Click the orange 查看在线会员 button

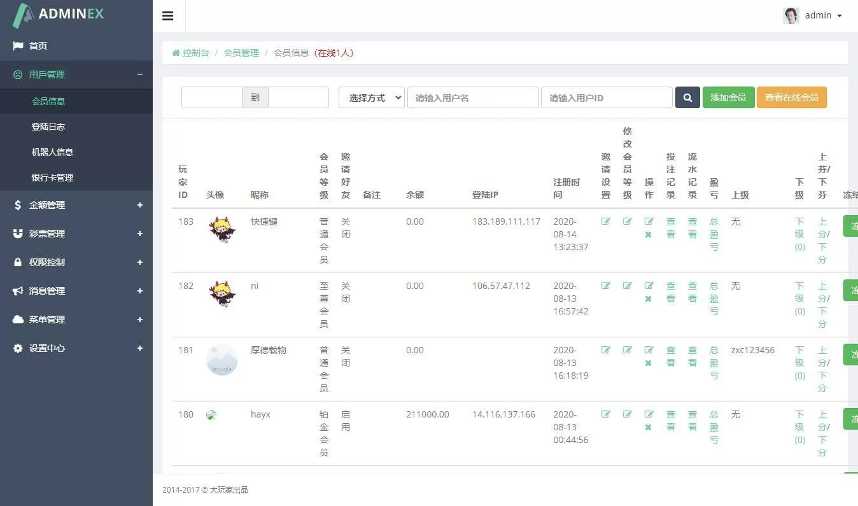tap(791, 97)
